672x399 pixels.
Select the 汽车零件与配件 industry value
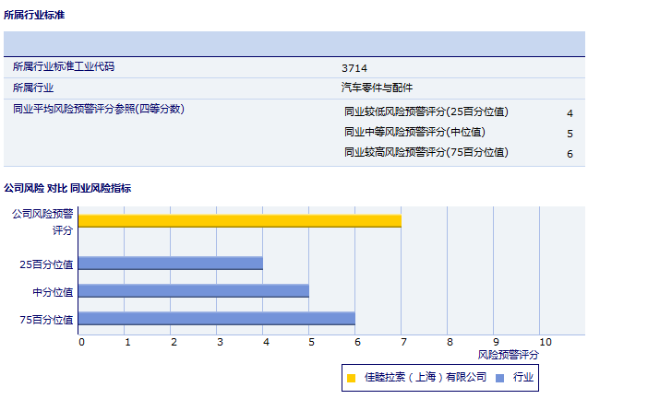[377, 88]
